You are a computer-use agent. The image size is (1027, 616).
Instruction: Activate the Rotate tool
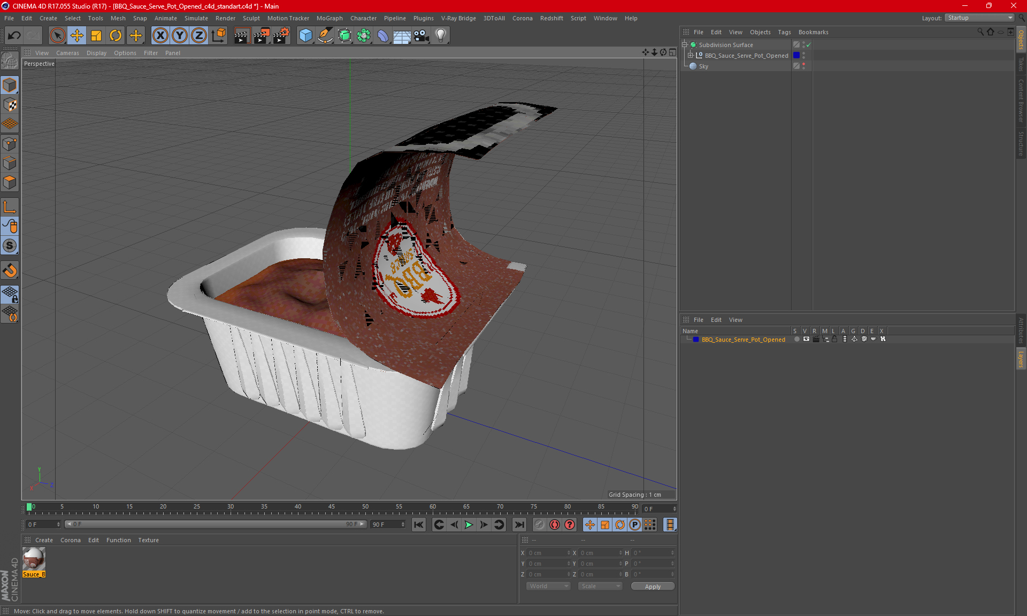pyautogui.click(x=116, y=35)
